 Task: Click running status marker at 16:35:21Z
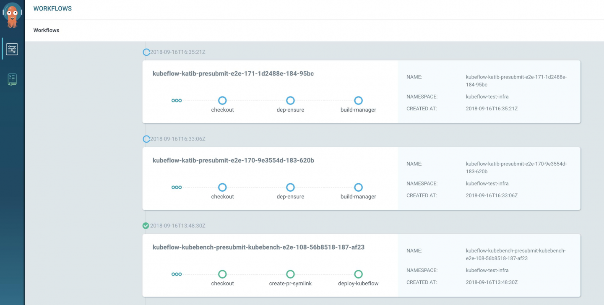point(146,52)
